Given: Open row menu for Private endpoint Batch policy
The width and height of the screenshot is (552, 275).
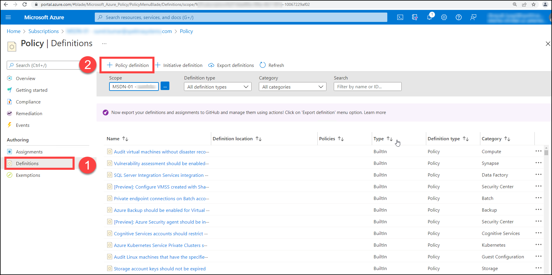Looking at the screenshot, I should tap(539, 198).
